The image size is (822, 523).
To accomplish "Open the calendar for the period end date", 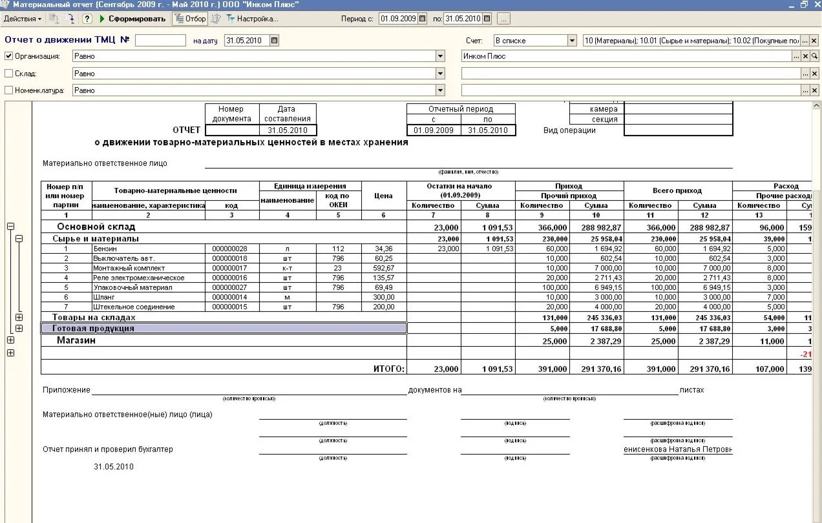I will tap(487, 19).
